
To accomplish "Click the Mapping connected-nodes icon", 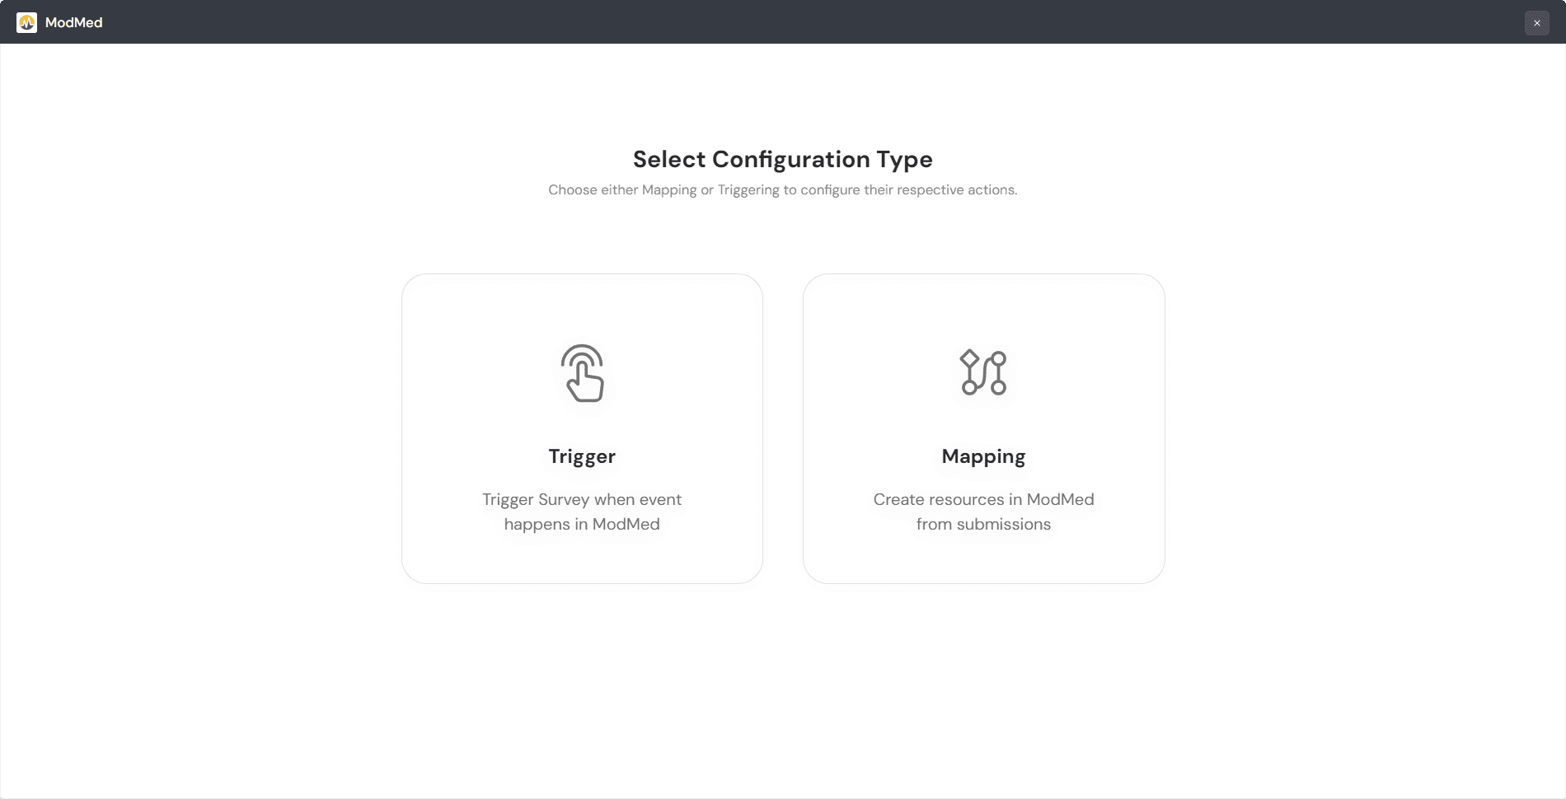I will [x=983, y=372].
